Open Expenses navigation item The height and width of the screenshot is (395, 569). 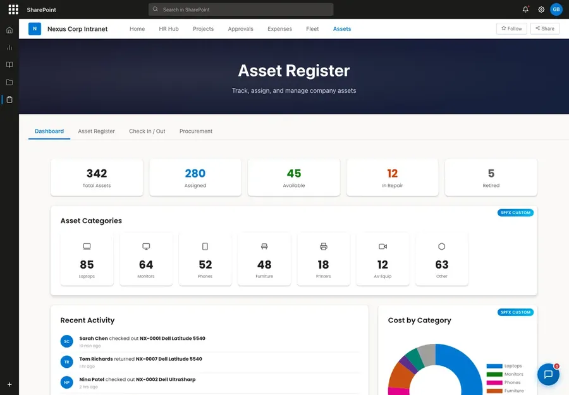(x=279, y=28)
